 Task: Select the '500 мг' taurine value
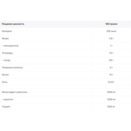(x=111, y=107)
